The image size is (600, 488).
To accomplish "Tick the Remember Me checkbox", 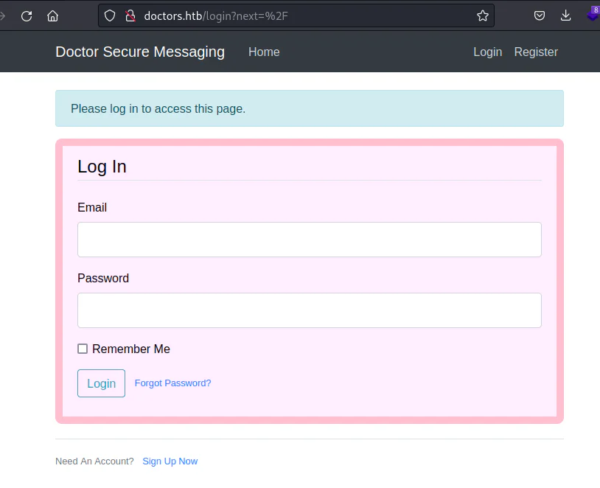I will tap(83, 349).
